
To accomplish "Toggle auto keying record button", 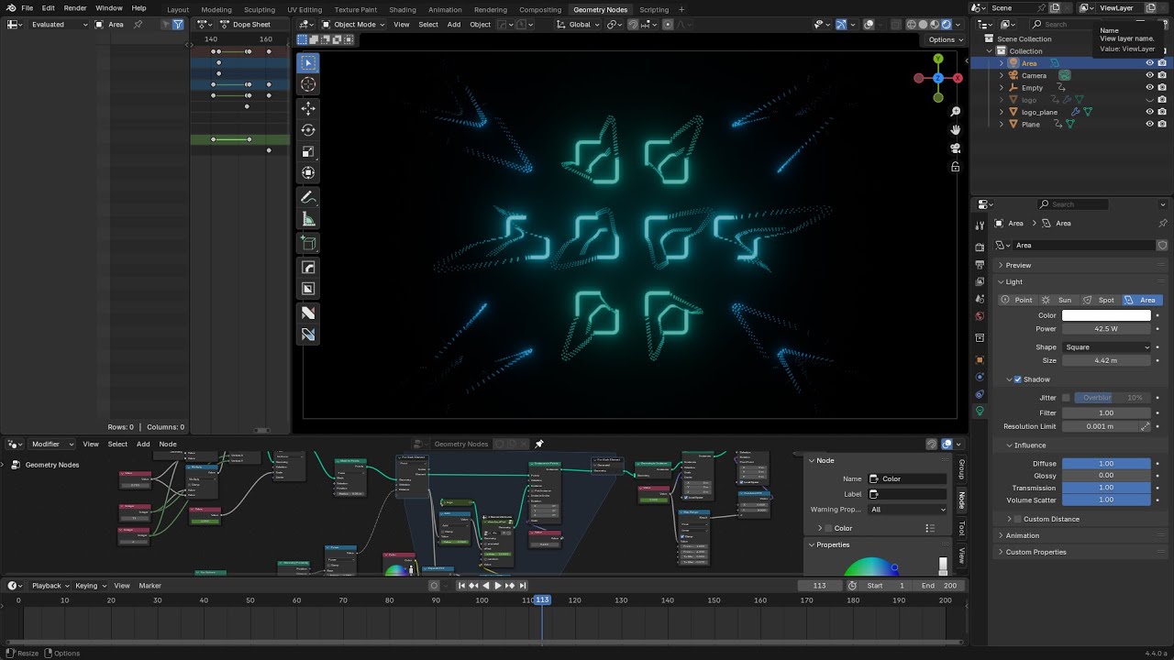I will (x=435, y=586).
